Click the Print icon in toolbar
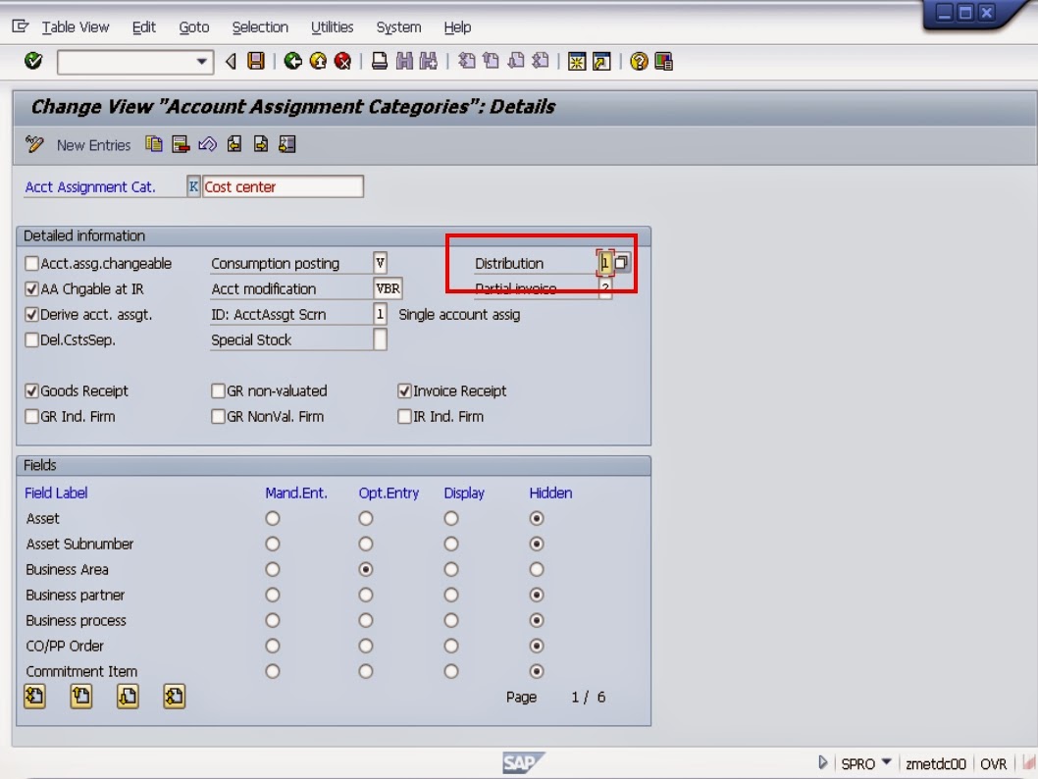 pyautogui.click(x=380, y=62)
